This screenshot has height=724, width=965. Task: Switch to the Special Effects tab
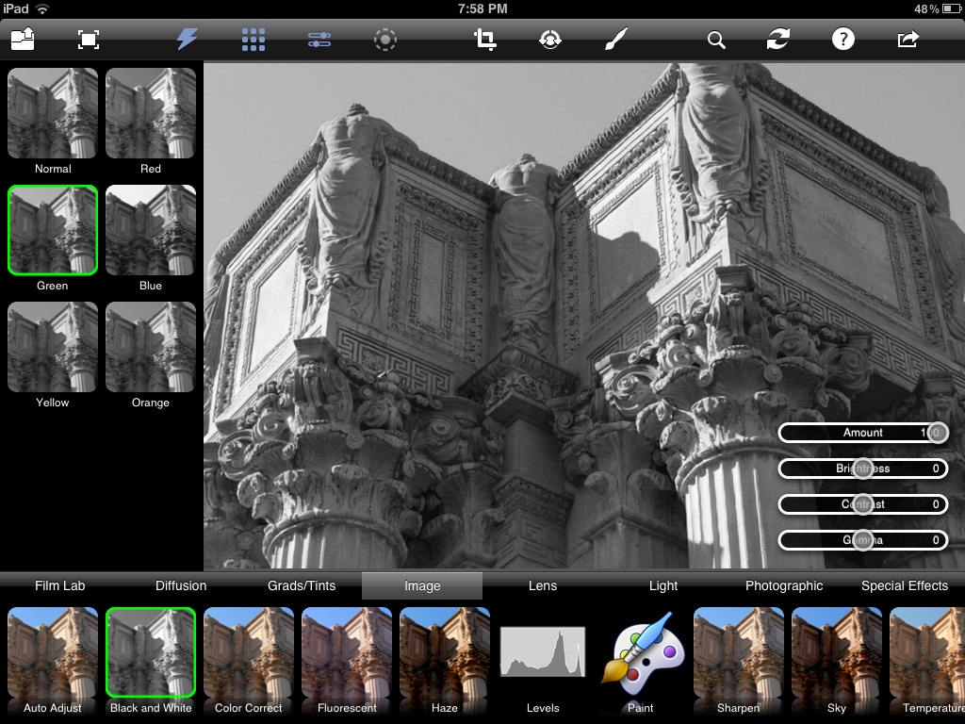904,585
